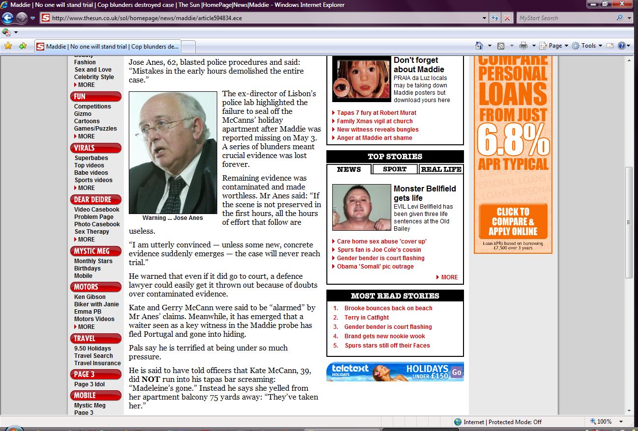Switch to the SPORT tab in Top Stories

pyautogui.click(x=395, y=169)
